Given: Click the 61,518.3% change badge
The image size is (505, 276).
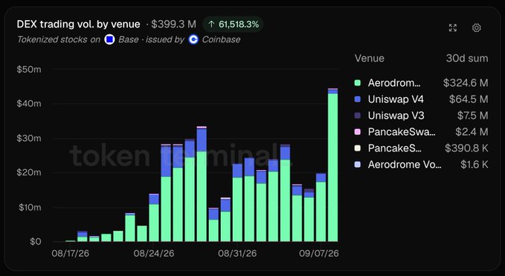Looking at the screenshot, I should (234, 24).
